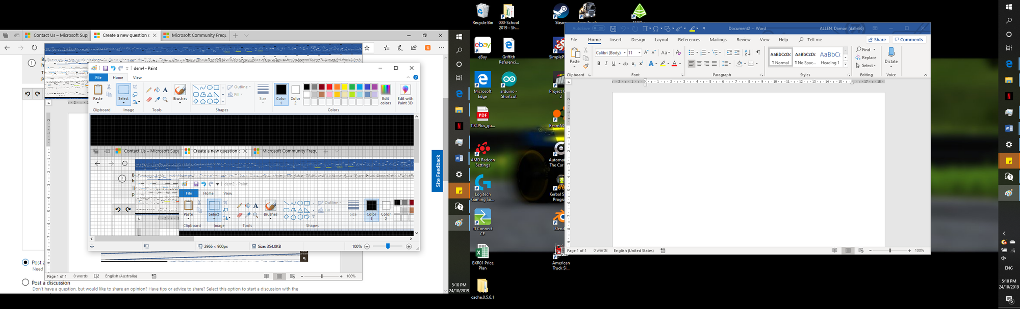The width and height of the screenshot is (1020, 309).
Task: Click Tell me search in Word
Action: [811, 40]
